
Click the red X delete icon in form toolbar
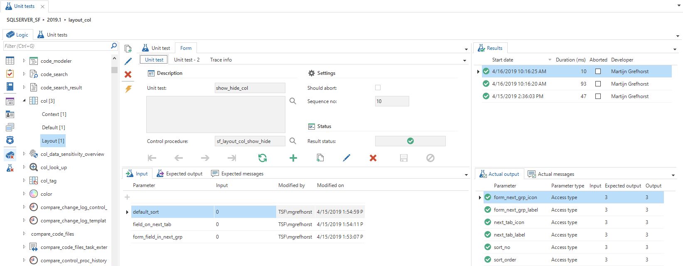point(373,158)
